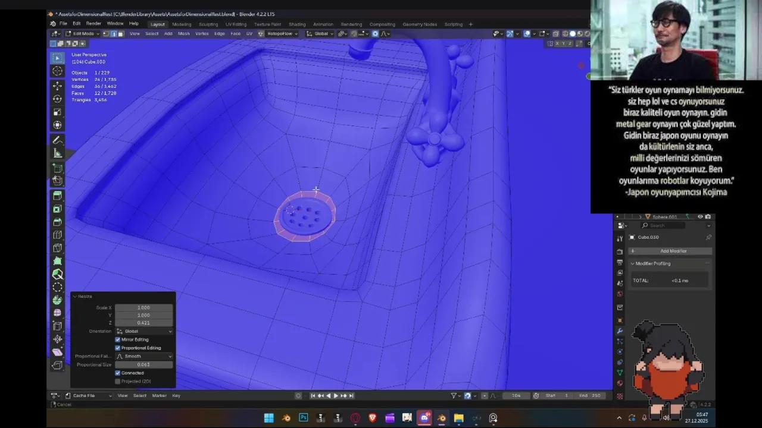Jump to the end frame in timeline
Image resolution: width=762 pixels, height=428 pixels.
coord(351,395)
